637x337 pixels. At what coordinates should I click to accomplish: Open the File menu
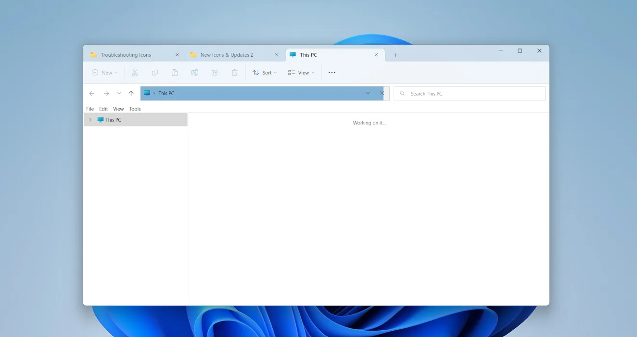tap(90, 109)
